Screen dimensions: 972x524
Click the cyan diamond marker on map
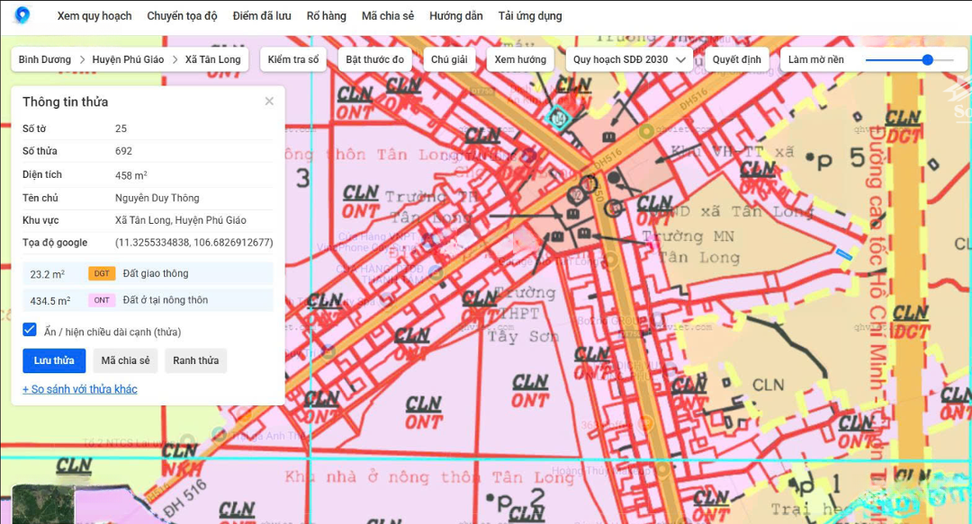click(x=557, y=116)
